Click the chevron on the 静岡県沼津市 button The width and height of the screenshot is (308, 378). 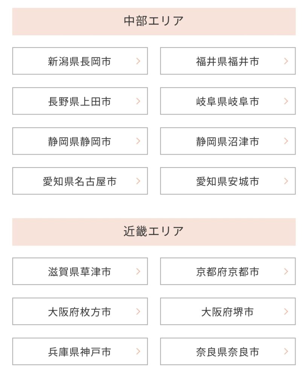point(286,141)
